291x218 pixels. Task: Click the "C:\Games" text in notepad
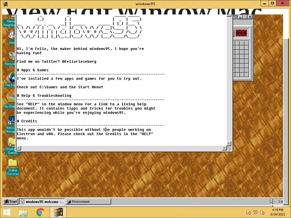pos(48,87)
